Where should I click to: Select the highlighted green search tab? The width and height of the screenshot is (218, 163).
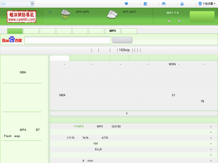(x=15, y=31)
